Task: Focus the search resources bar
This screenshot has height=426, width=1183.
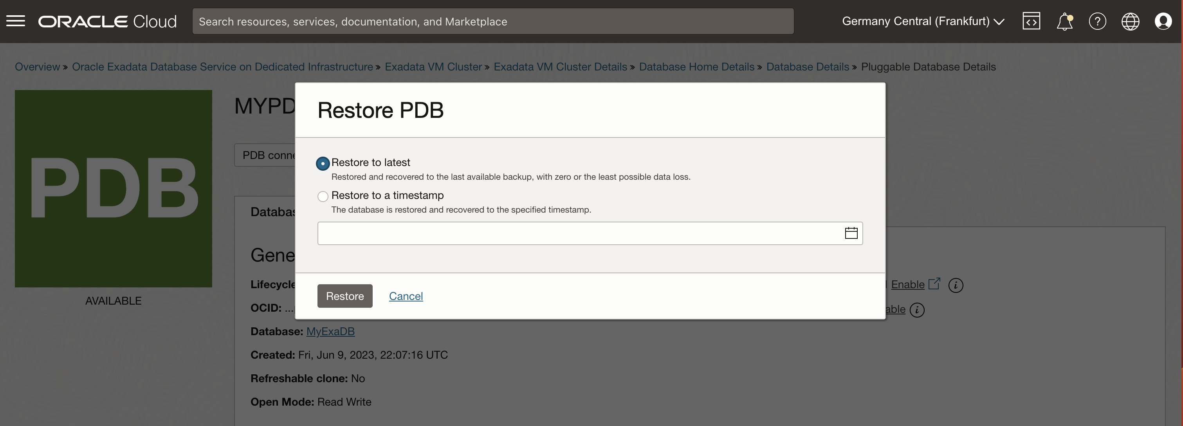Action: 492,21
